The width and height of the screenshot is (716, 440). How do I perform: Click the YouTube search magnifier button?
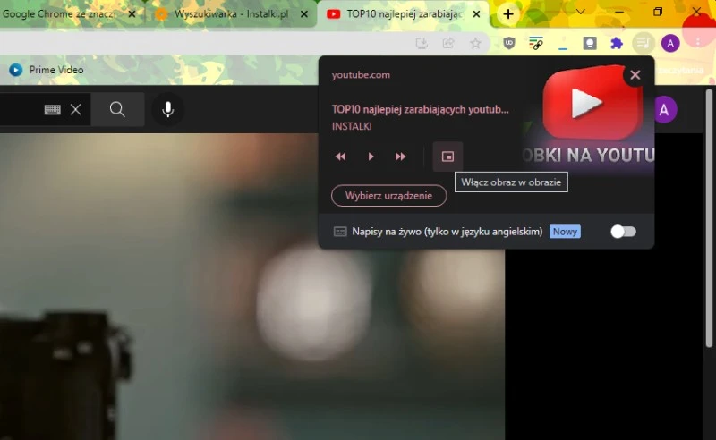tap(117, 109)
